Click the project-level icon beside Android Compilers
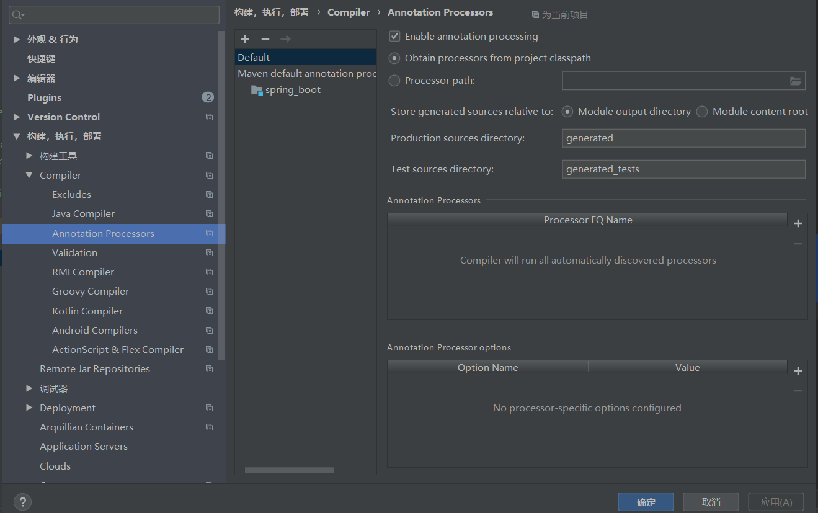 [209, 330]
